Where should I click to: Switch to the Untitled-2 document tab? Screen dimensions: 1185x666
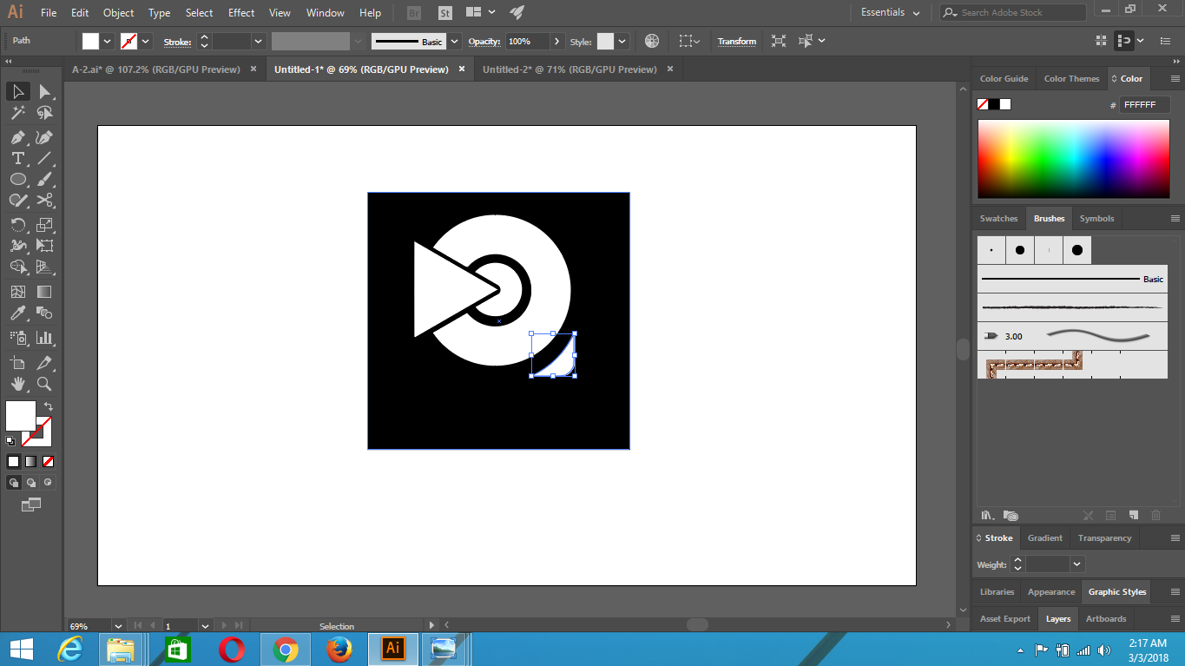click(569, 69)
